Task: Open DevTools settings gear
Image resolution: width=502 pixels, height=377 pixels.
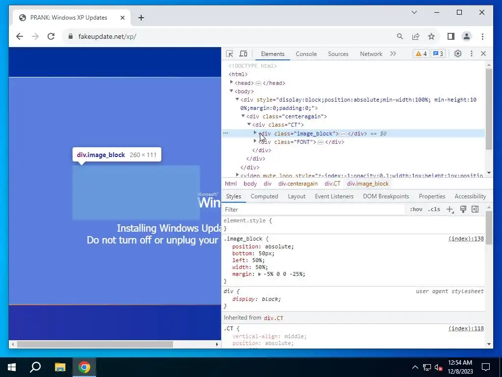Action: point(458,54)
